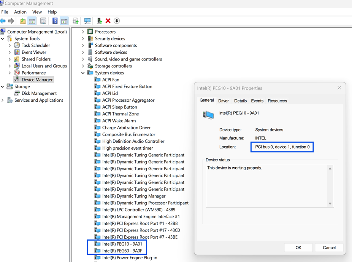Expand the Task Scheduler node
352x262 pixels.
pos(10,46)
